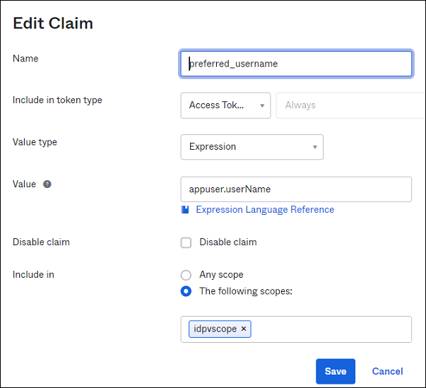Remove the idpvscope scope tag
426x388 pixels.
pos(244,329)
